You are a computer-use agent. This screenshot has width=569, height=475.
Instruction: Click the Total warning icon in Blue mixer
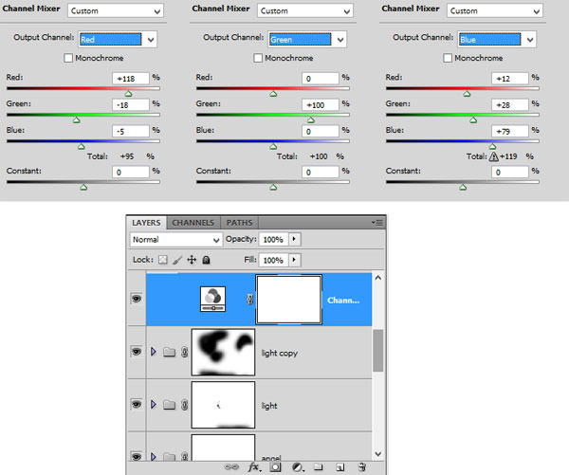pos(493,156)
